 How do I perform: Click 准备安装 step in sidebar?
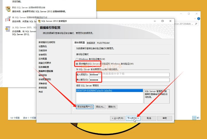(43, 84)
